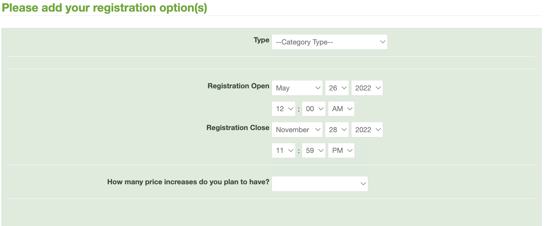Open the Category Type dropdown
This screenshot has height=226, width=545.
pos(329,42)
